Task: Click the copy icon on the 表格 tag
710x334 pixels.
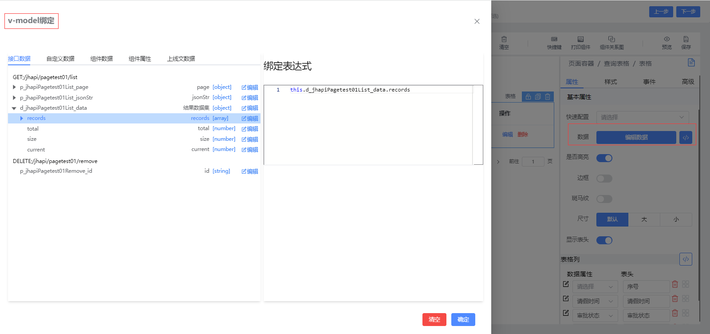Action: click(x=538, y=96)
